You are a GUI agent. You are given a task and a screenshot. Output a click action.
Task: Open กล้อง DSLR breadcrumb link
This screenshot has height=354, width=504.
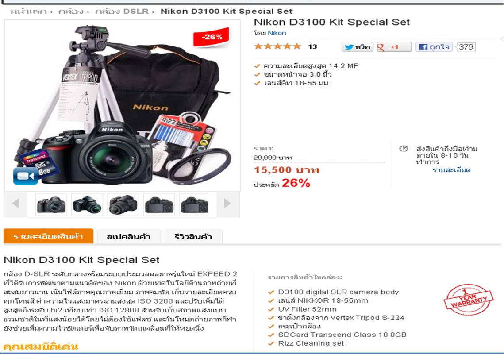pos(122,12)
